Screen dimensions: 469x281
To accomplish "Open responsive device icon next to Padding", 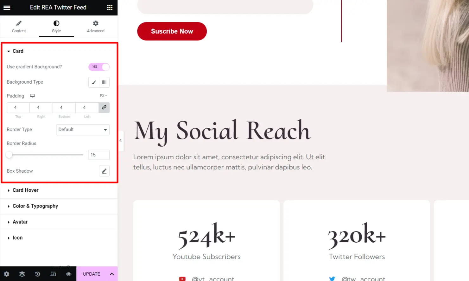I will (x=32, y=96).
